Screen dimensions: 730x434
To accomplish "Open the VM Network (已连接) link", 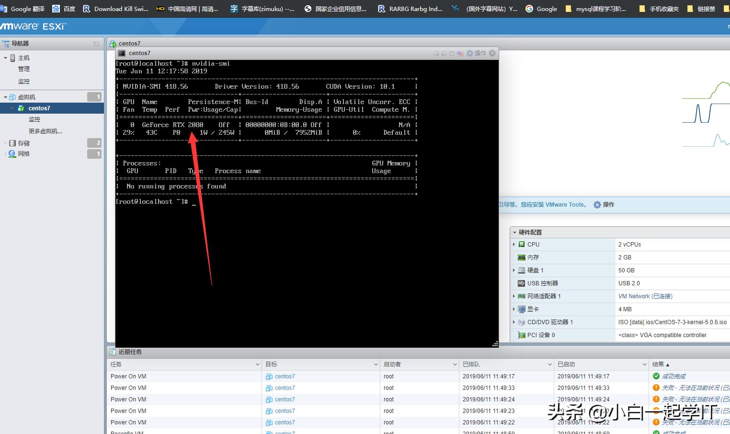I will (645, 296).
